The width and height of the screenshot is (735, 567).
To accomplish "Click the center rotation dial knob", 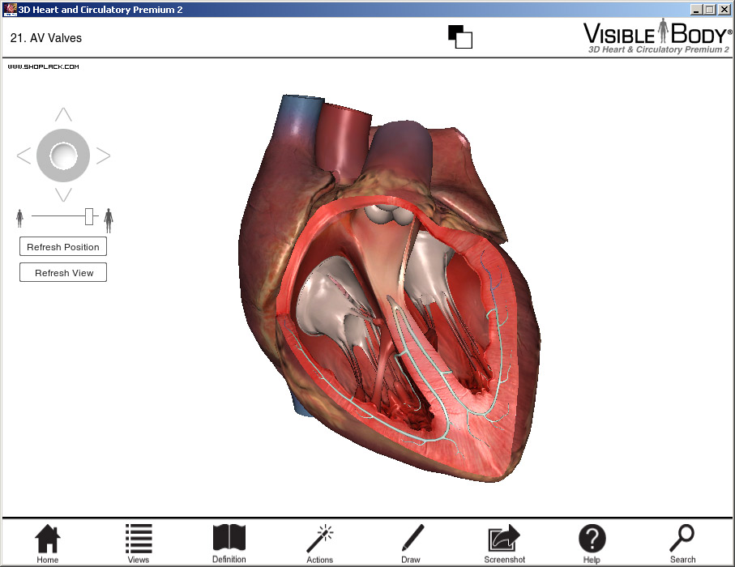I will click(63, 156).
